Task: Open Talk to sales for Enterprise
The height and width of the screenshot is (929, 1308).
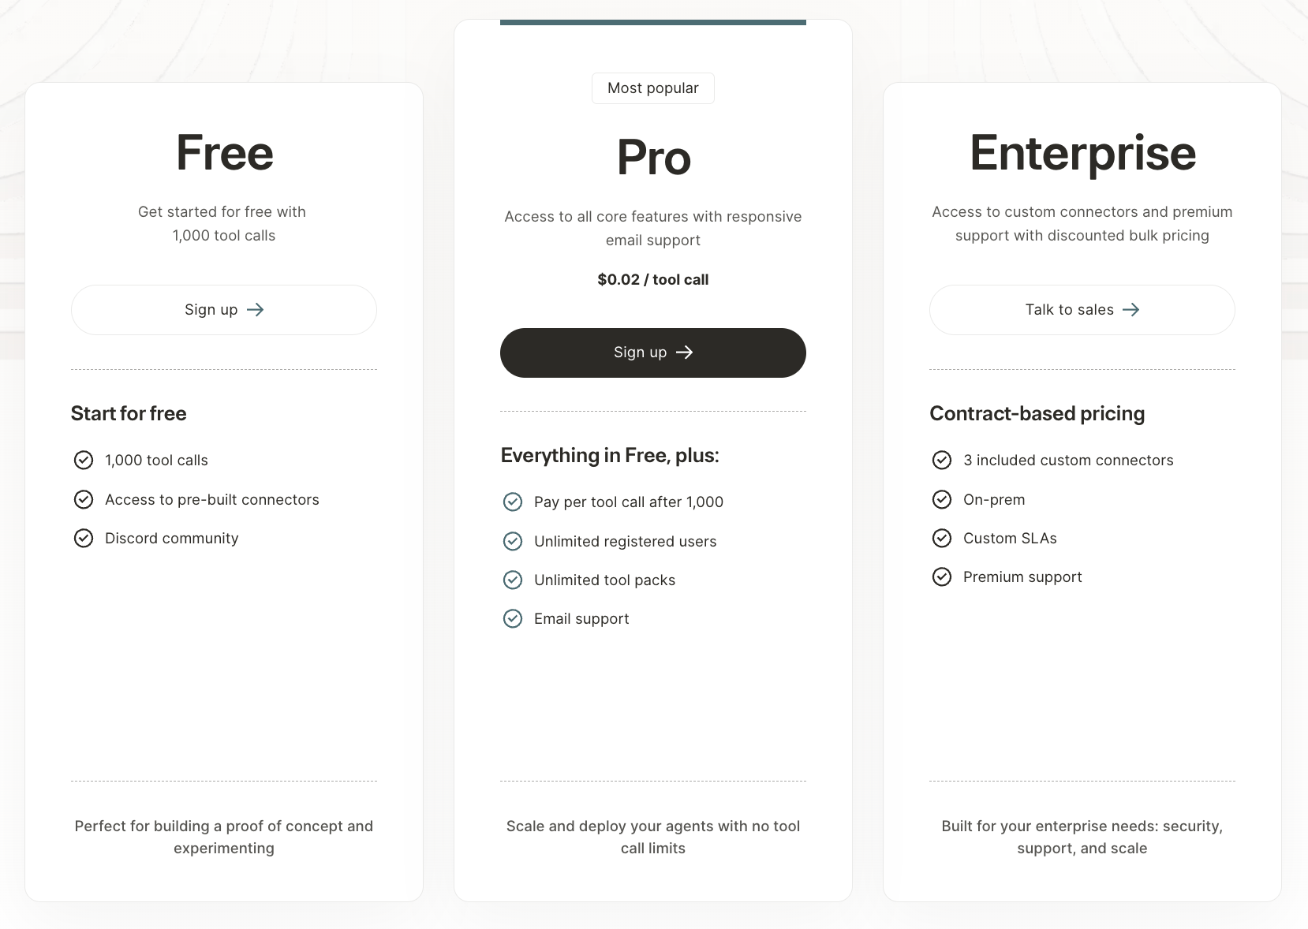Action: [1082, 309]
